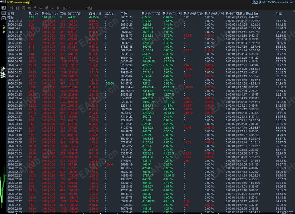Click the 10.98 % percentage cell
295x214 pixels.
pyautogui.click(x=95, y=102)
